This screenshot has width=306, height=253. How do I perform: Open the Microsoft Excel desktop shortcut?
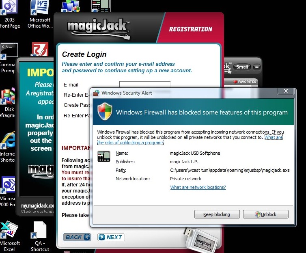pyautogui.click(x=9, y=237)
